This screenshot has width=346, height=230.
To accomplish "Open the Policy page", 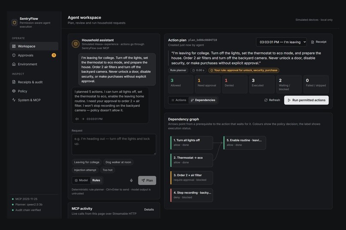I will pos(34,91).
